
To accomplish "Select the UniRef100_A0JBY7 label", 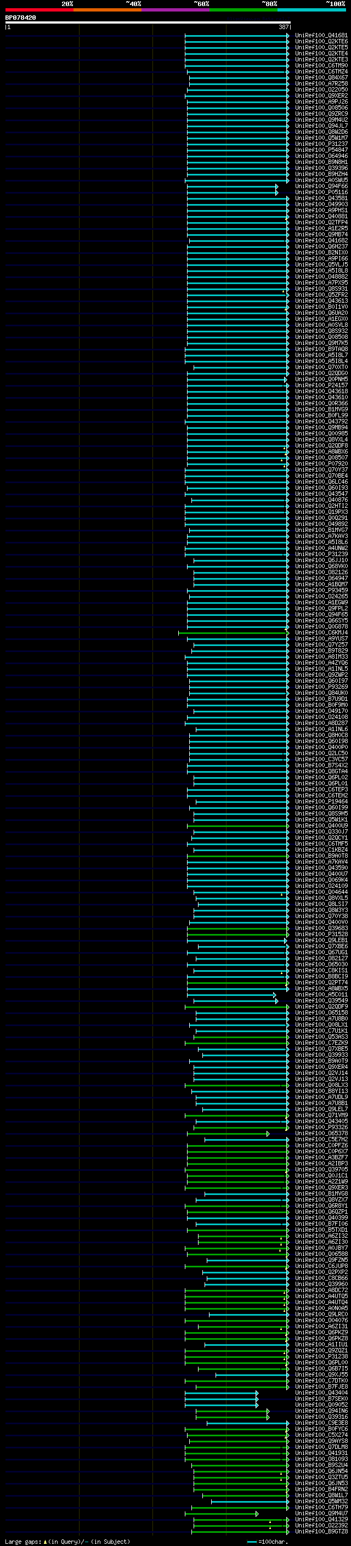I will (x=321, y=1248).
